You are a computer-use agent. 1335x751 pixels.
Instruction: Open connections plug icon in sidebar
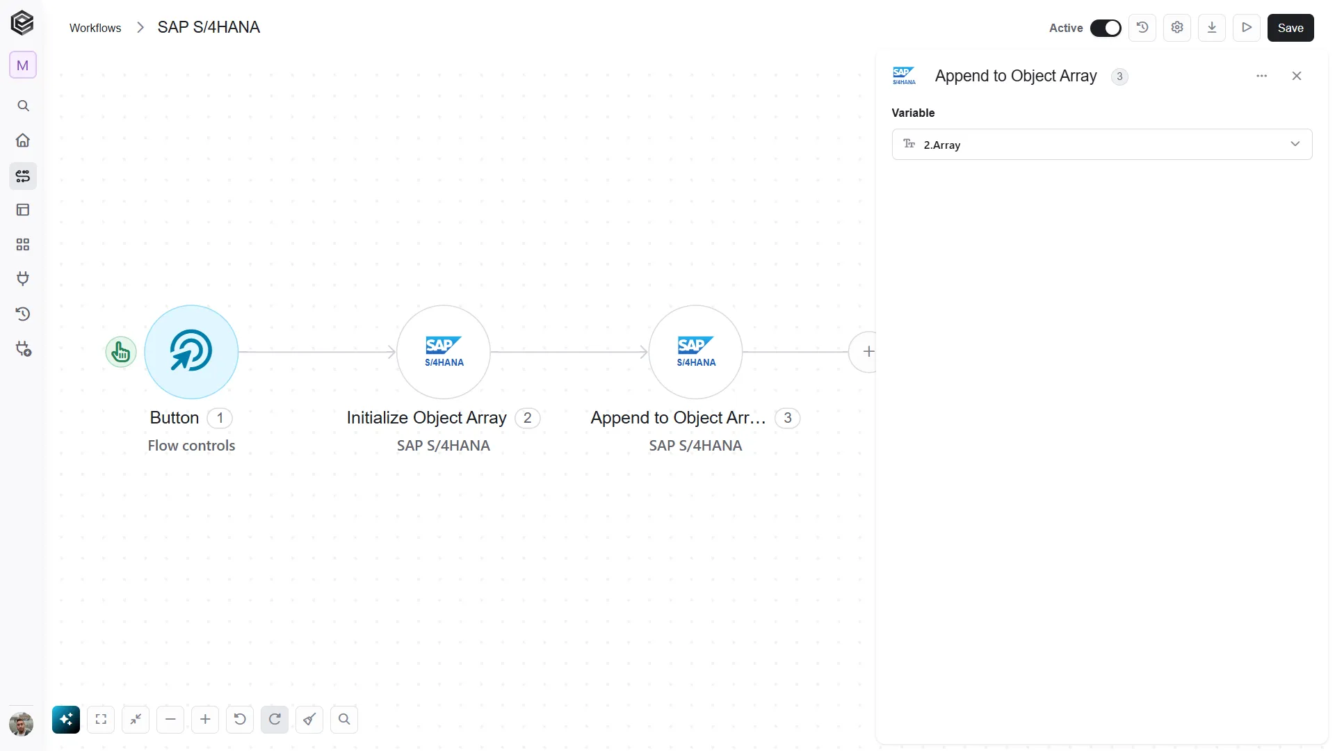[23, 279]
